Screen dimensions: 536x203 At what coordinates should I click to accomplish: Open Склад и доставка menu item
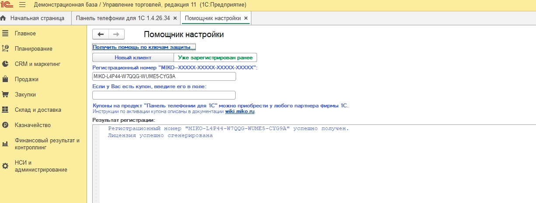coord(38,110)
